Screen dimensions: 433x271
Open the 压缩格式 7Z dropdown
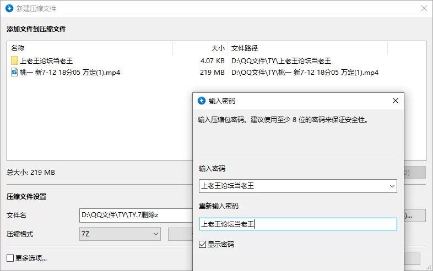120,234
